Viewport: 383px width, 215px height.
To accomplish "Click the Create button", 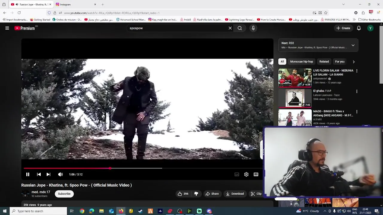I will pyautogui.click(x=343, y=28).
